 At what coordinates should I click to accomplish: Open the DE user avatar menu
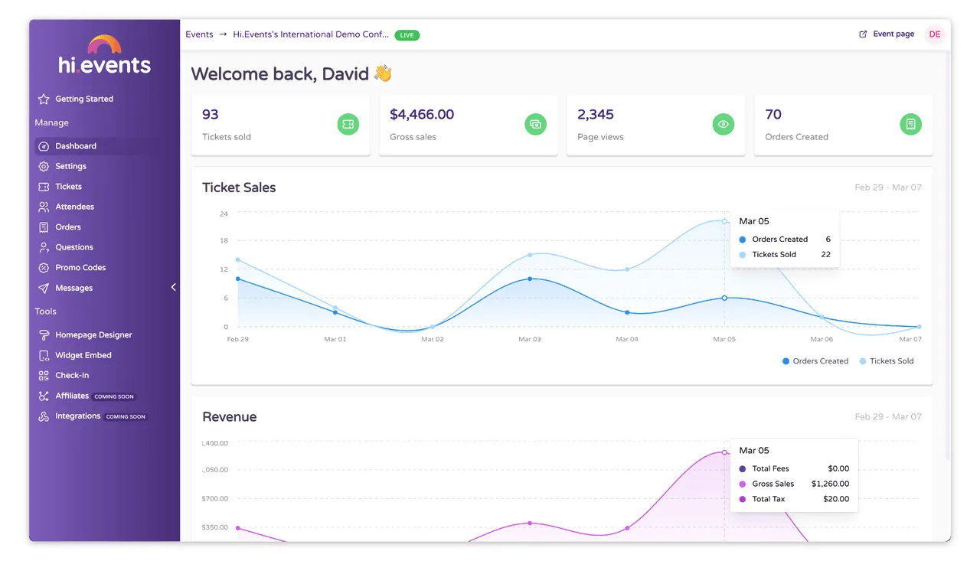(x=935, y=34)
